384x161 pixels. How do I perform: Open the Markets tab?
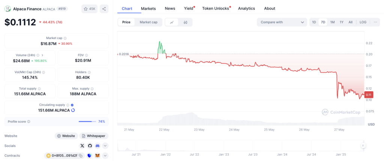(x=148, y=8)
